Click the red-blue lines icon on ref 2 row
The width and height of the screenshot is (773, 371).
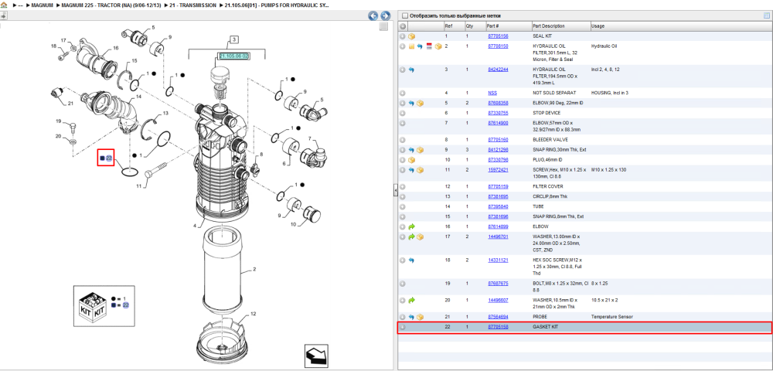click(x=429, y=46)
